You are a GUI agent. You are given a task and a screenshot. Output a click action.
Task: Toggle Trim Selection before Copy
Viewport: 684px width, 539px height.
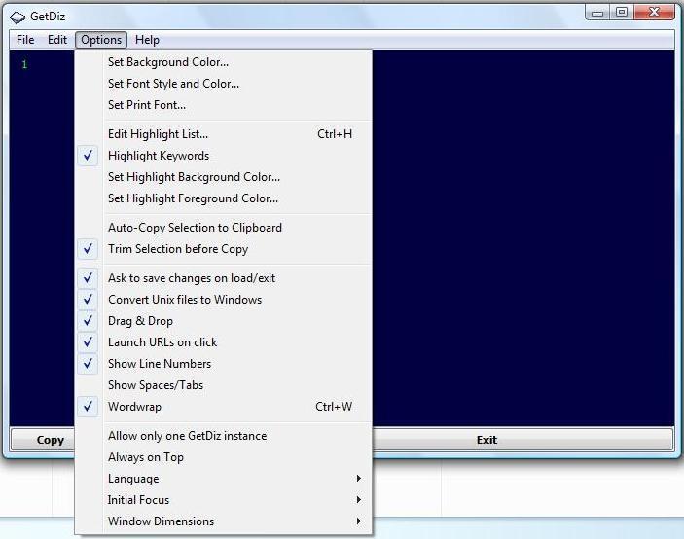click(x=224, y=248)
